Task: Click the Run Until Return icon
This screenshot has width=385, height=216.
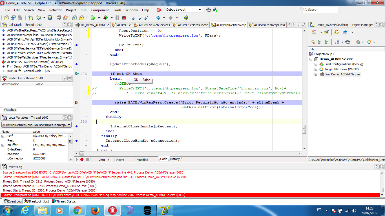Action: pos(146,18)
